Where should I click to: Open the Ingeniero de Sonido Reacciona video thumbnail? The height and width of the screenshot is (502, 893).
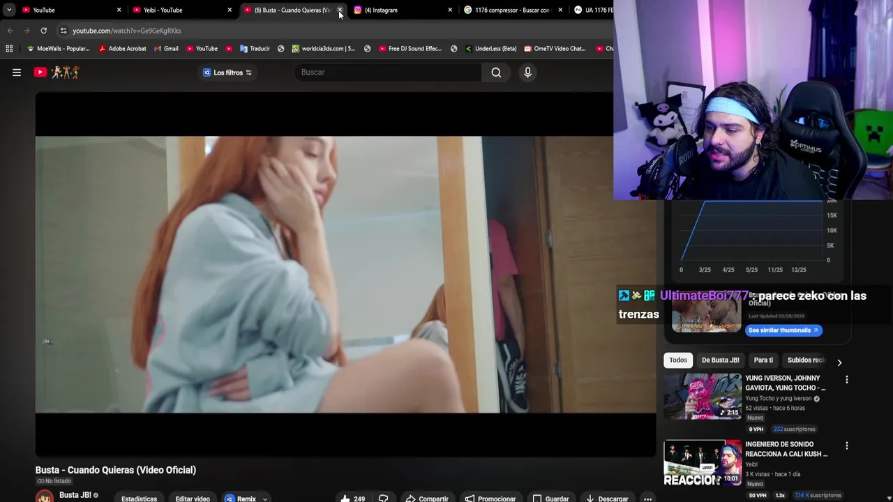coord(703,462)
